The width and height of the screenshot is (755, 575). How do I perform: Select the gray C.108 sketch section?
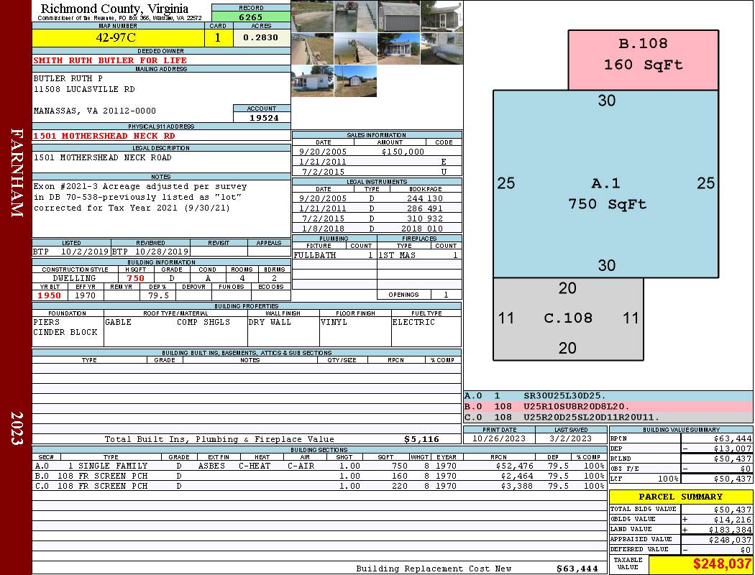pyautogui.click(x=568, y=318)
